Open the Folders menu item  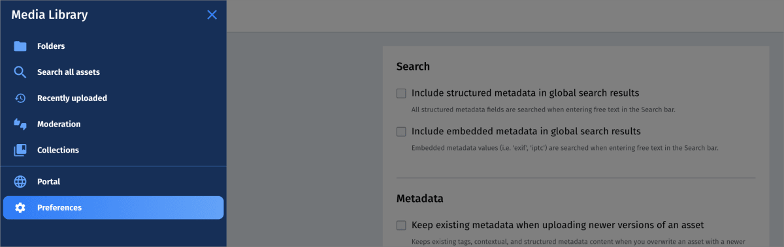pyautogui.click(x=113, y=46)
